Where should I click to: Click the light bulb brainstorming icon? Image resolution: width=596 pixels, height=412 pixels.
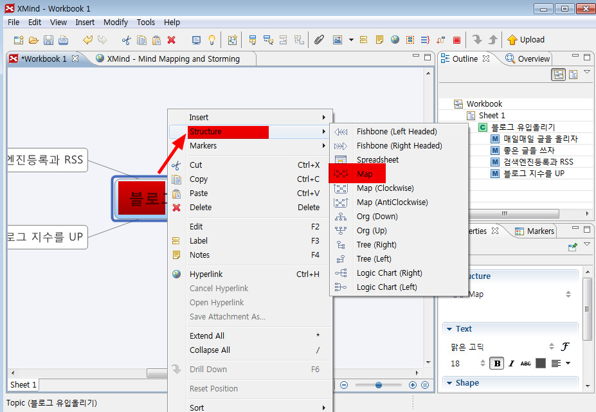(x=212, y=40)
